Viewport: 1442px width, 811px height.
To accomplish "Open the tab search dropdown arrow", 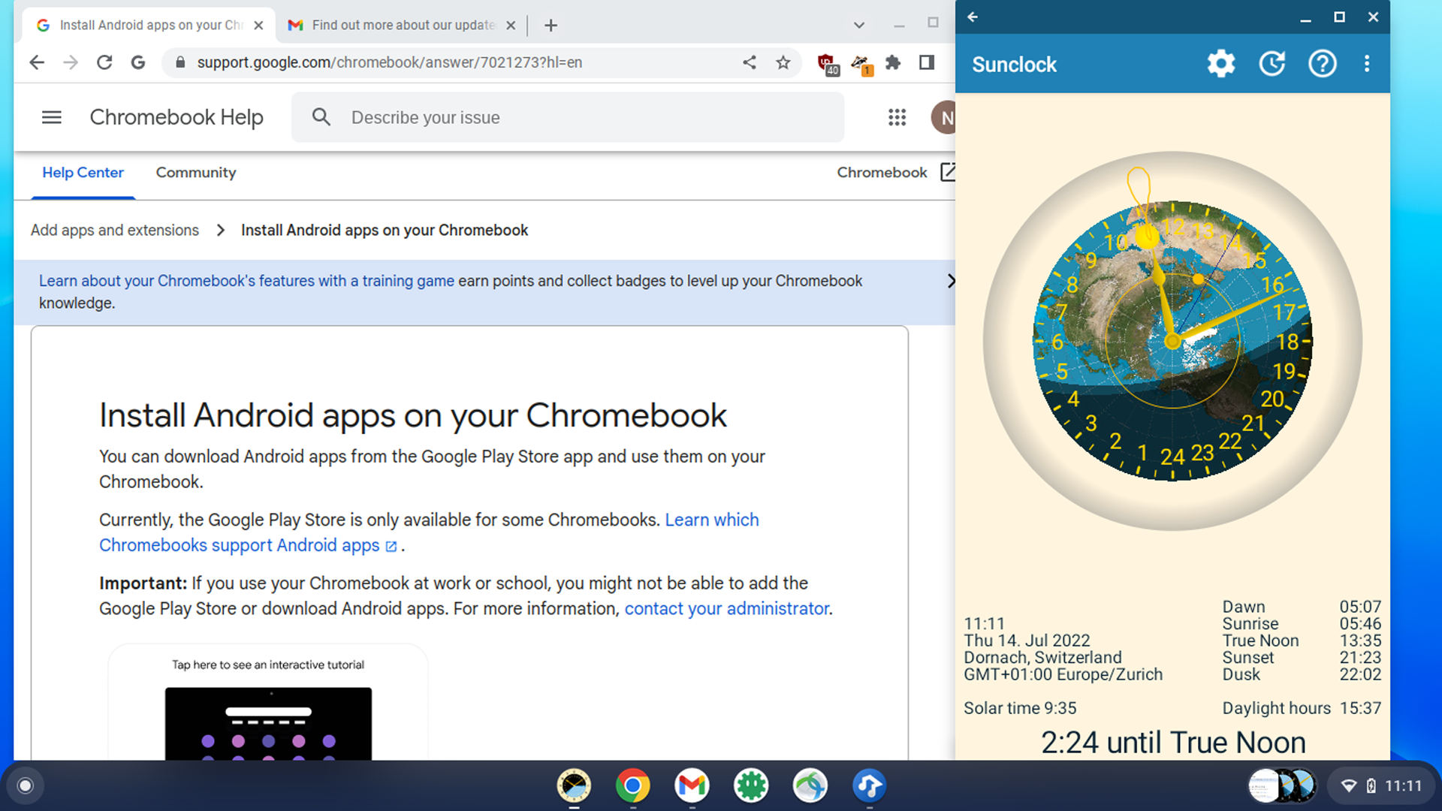I will [859, 25].
